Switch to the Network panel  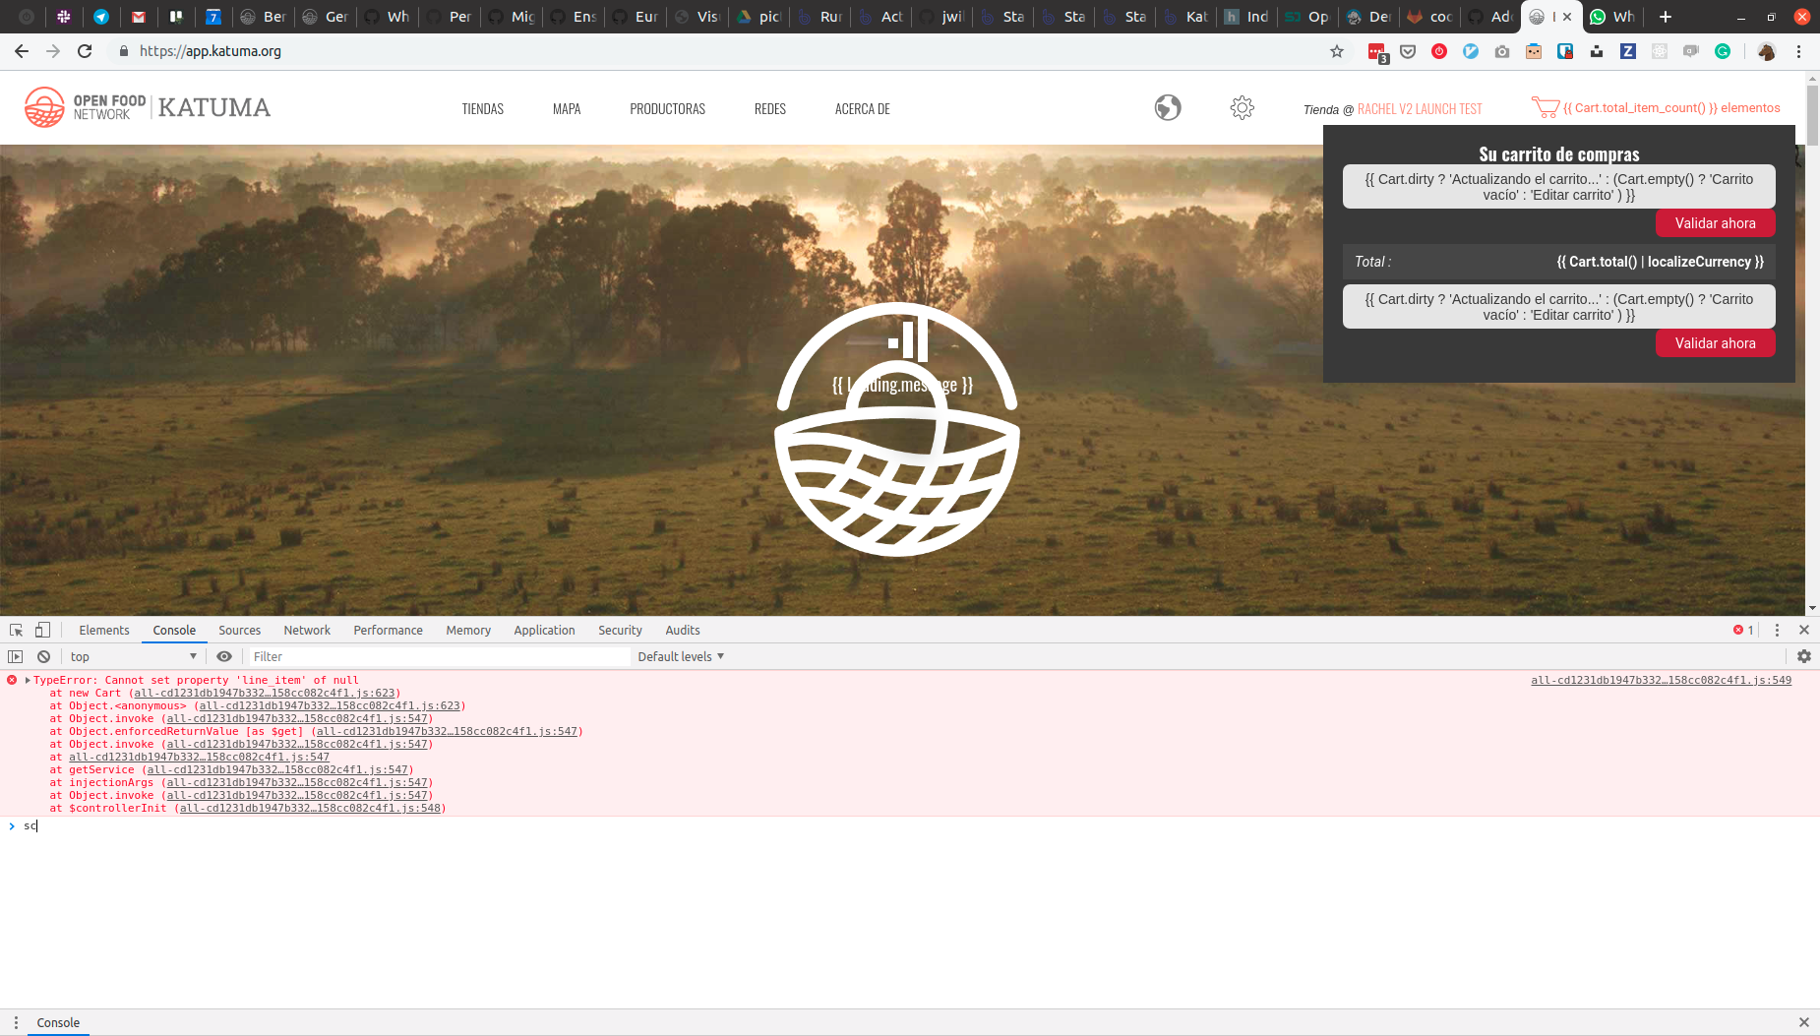(x=307, y=631)
